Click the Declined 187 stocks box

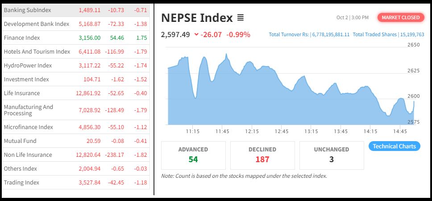(262, 155)
